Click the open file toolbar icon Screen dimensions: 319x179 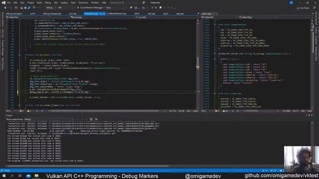pyautogui.click(x=21, y=8)
